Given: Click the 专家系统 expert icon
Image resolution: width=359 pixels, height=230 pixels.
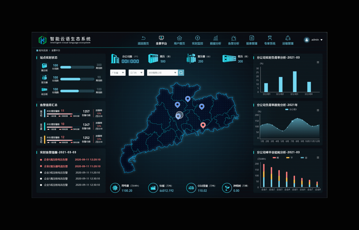Looking at the screenshot, I should [x=270, y=38].
